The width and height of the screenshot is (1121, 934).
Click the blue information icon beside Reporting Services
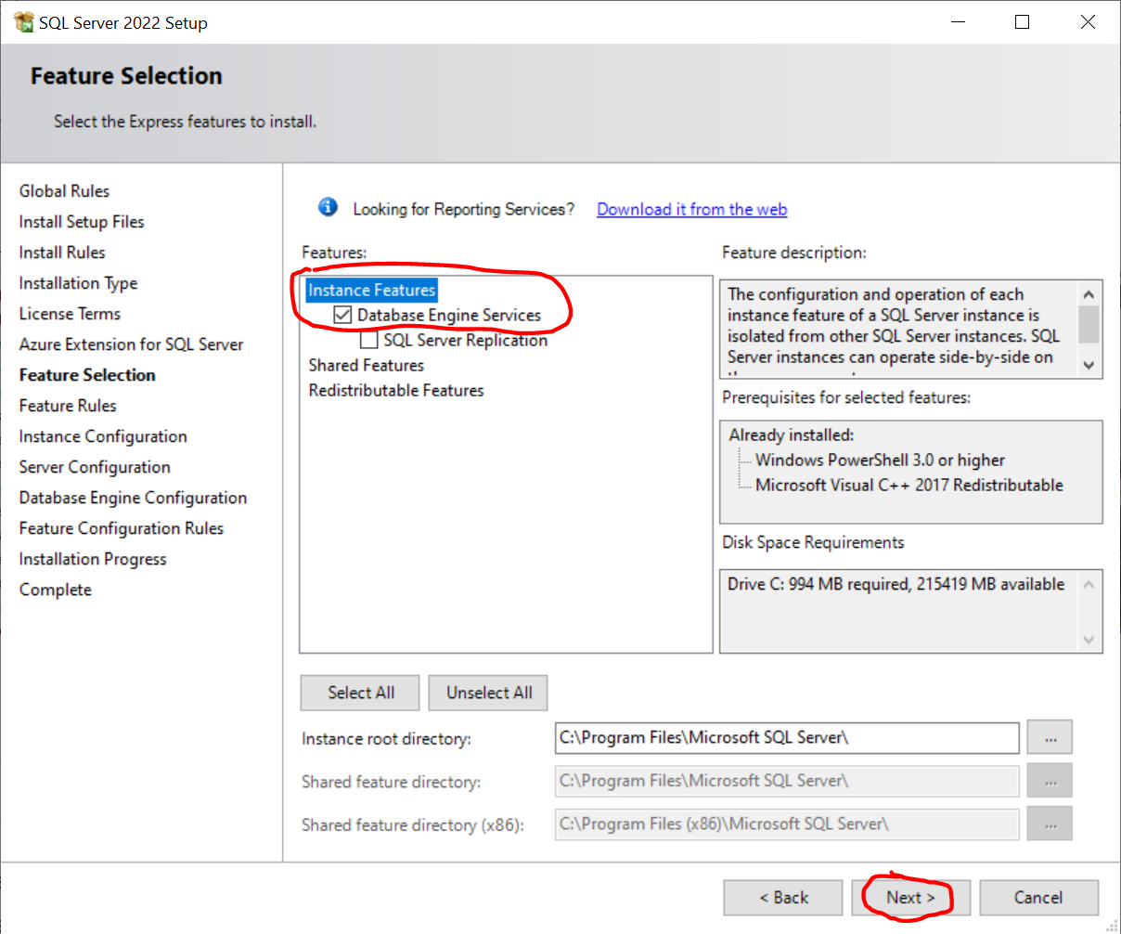tap(328, 207)
